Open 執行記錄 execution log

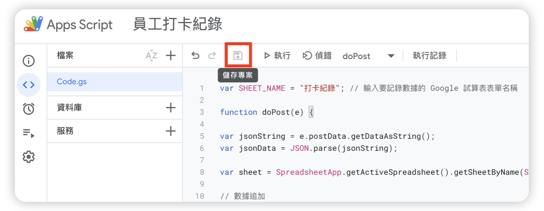[x=429, y=56]
